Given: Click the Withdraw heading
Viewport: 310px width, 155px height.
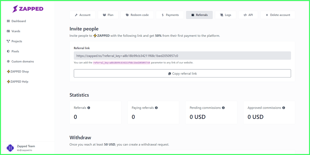Looking at the screenshot, I should point(80,137).
